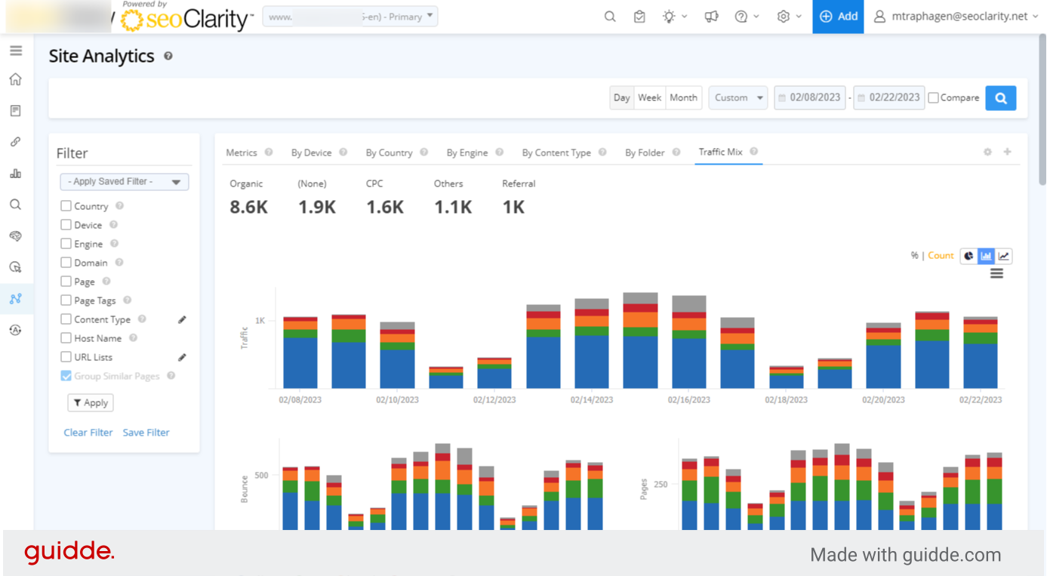Switch to line chart view icon
This screenshot has height=576, width=1047.
point(1003,256)
